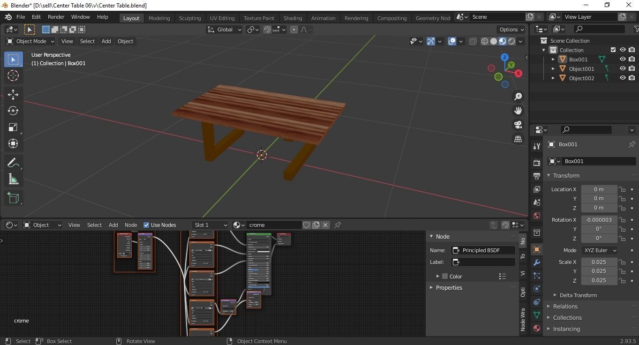Open the Options dropdown in viewport
Screen dimensions: 639x345
[x=511, y=30]
